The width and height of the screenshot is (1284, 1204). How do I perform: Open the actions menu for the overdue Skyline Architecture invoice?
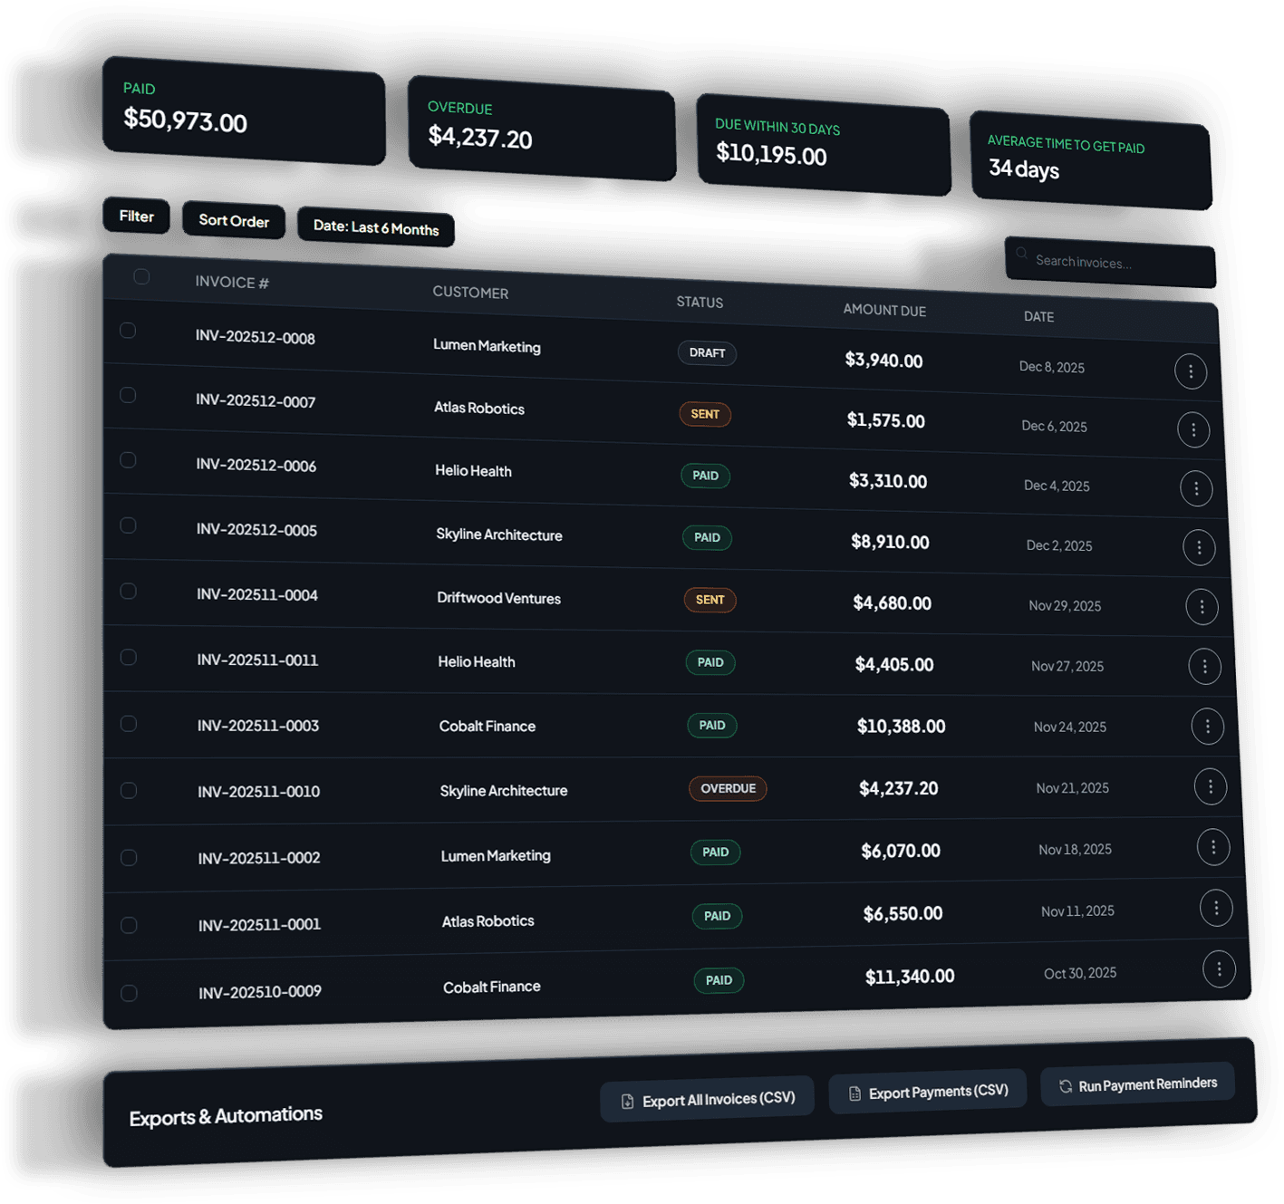[x=1211, y=786]
